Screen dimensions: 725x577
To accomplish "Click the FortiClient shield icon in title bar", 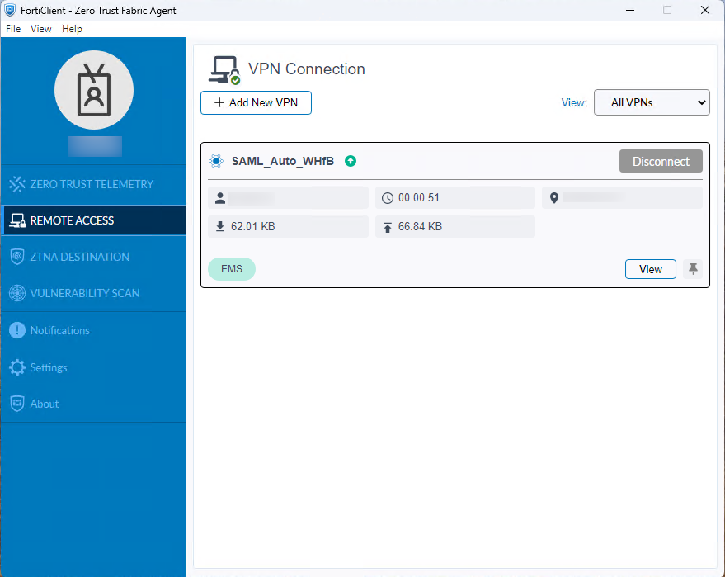I will coord(10,10).
